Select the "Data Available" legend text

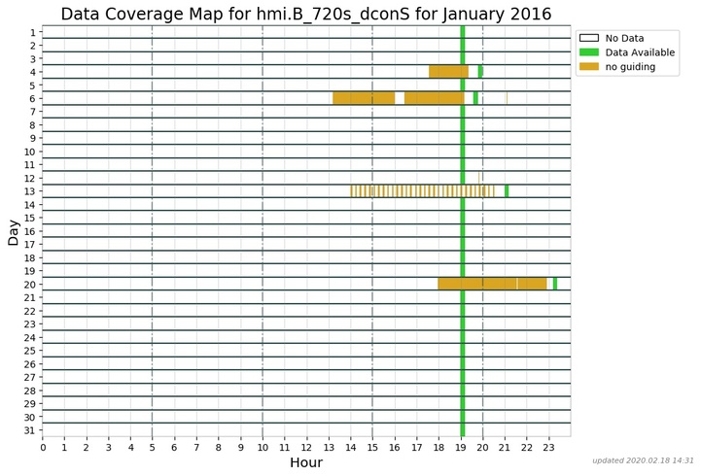[x=638, y=52]
